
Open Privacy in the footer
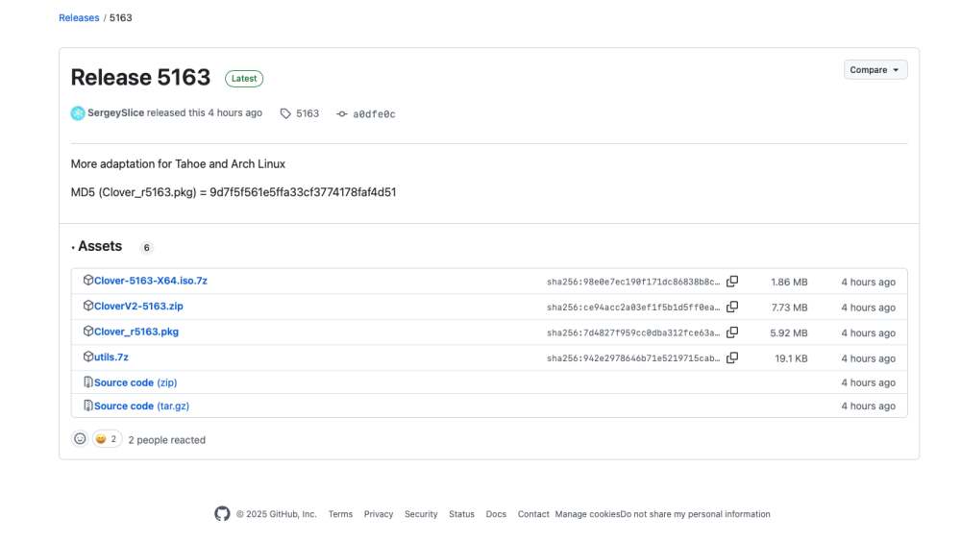tap(378, 514)
